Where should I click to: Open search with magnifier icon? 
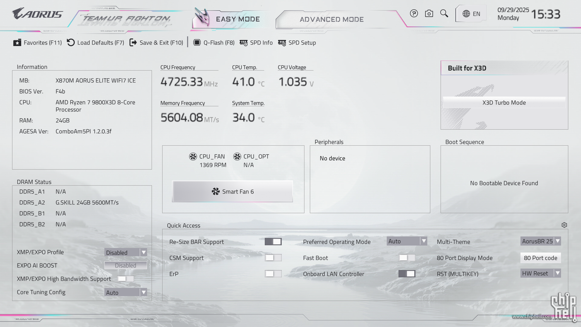[444, 14]
